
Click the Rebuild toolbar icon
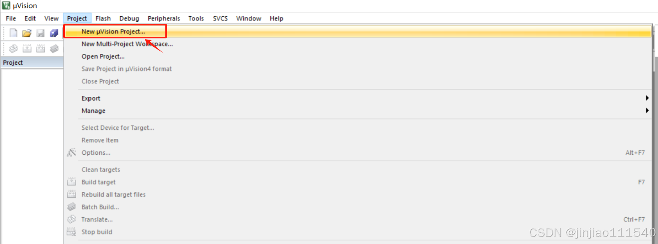[41, 48]
